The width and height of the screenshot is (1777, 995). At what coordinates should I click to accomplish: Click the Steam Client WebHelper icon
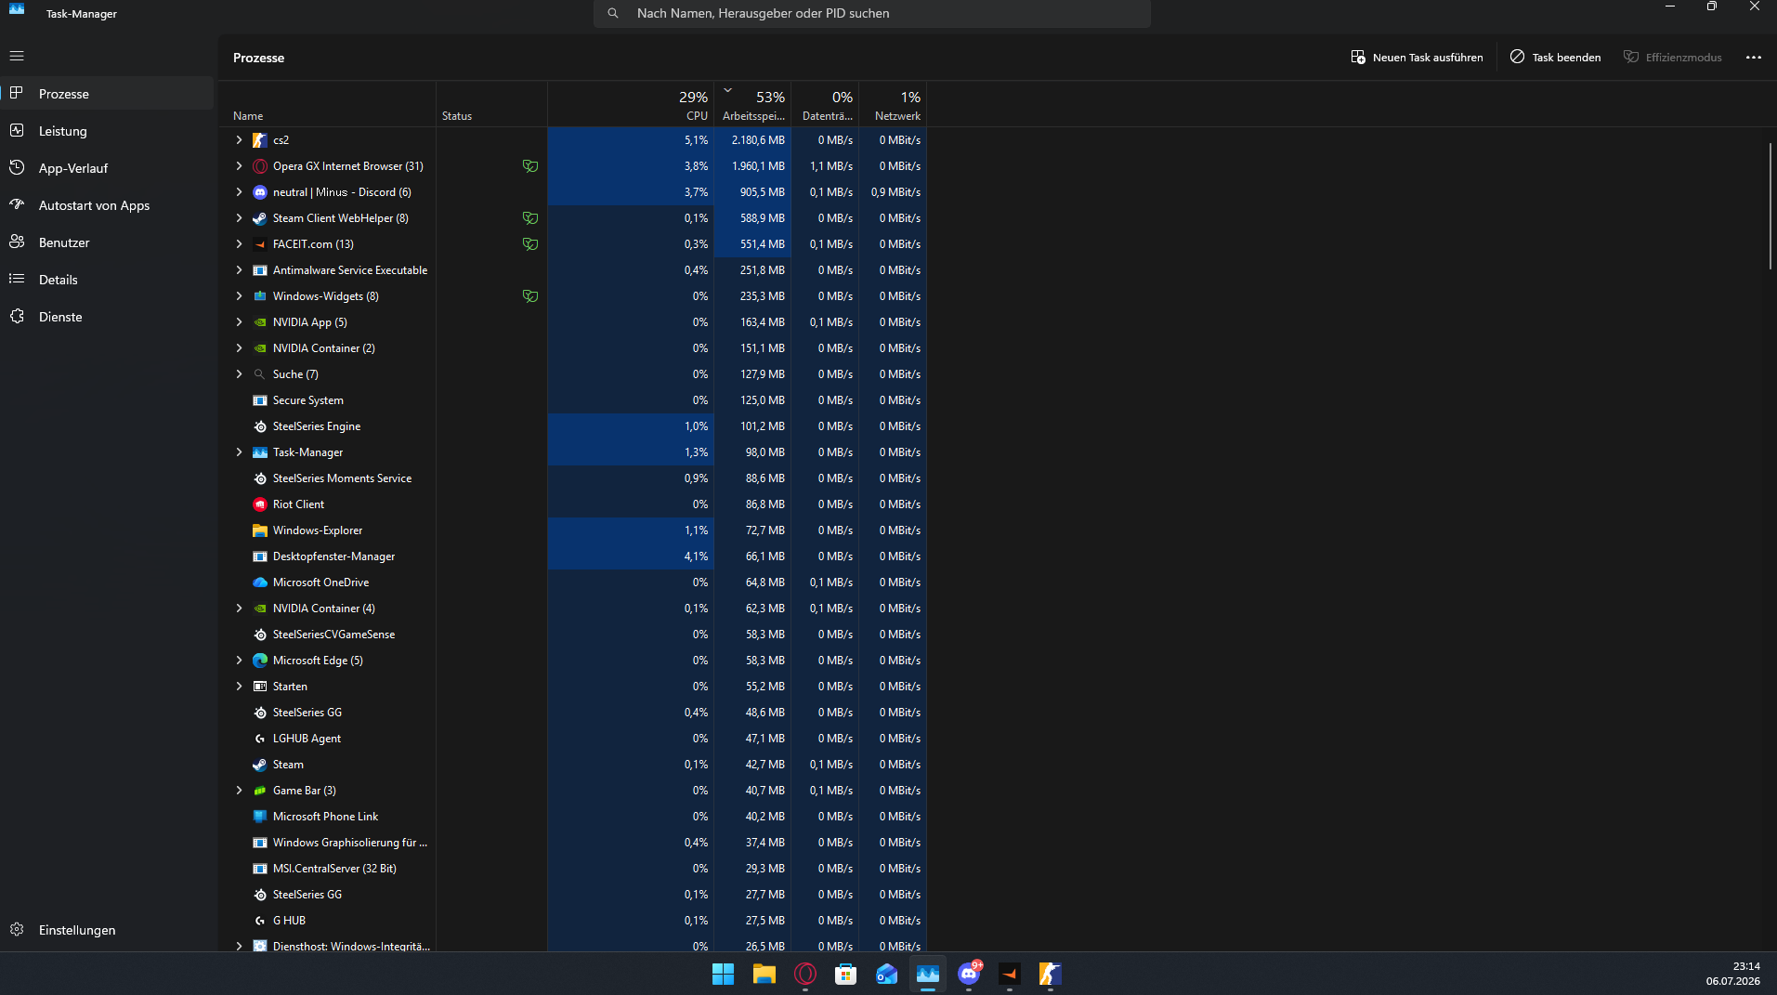[260, 218]
